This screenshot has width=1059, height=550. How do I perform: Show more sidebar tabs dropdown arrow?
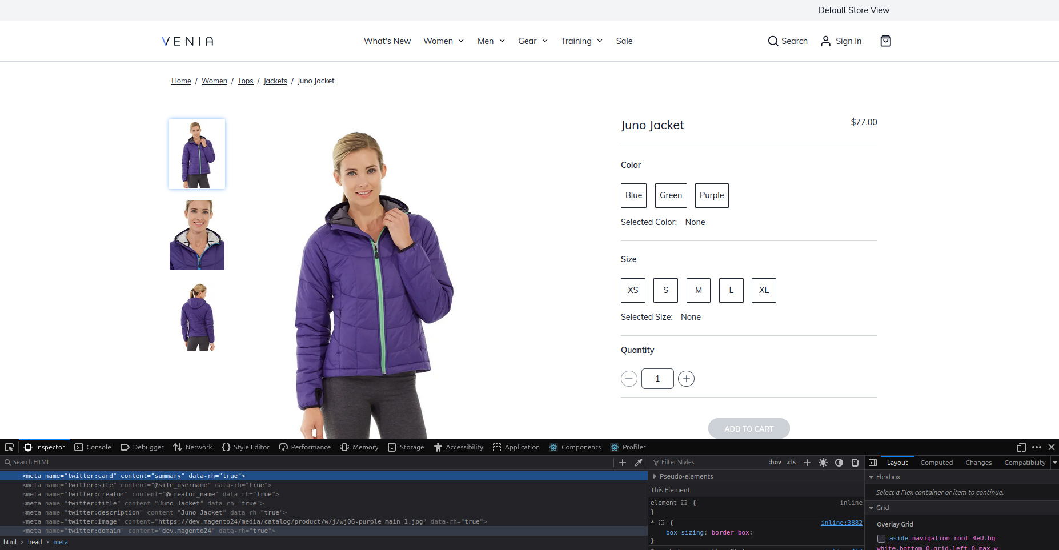tap(1054, 463)
